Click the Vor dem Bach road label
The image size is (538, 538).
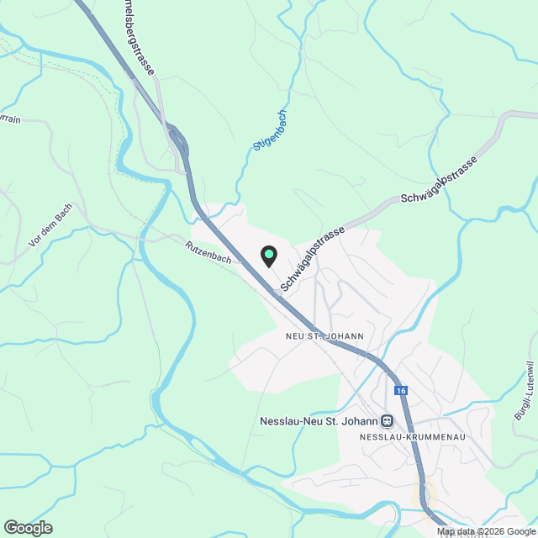(50, 224)
